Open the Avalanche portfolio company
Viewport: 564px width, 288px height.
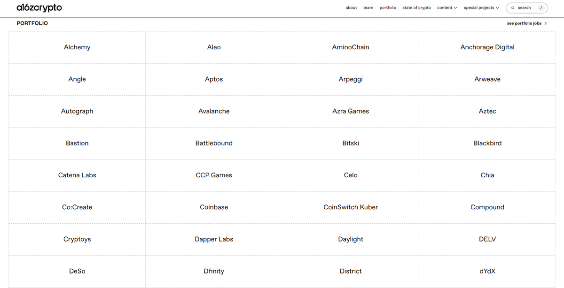click(x=214, y=111)
